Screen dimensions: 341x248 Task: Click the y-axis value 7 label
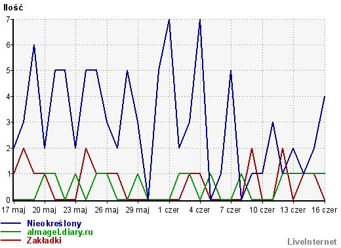(x=8, y=20)
